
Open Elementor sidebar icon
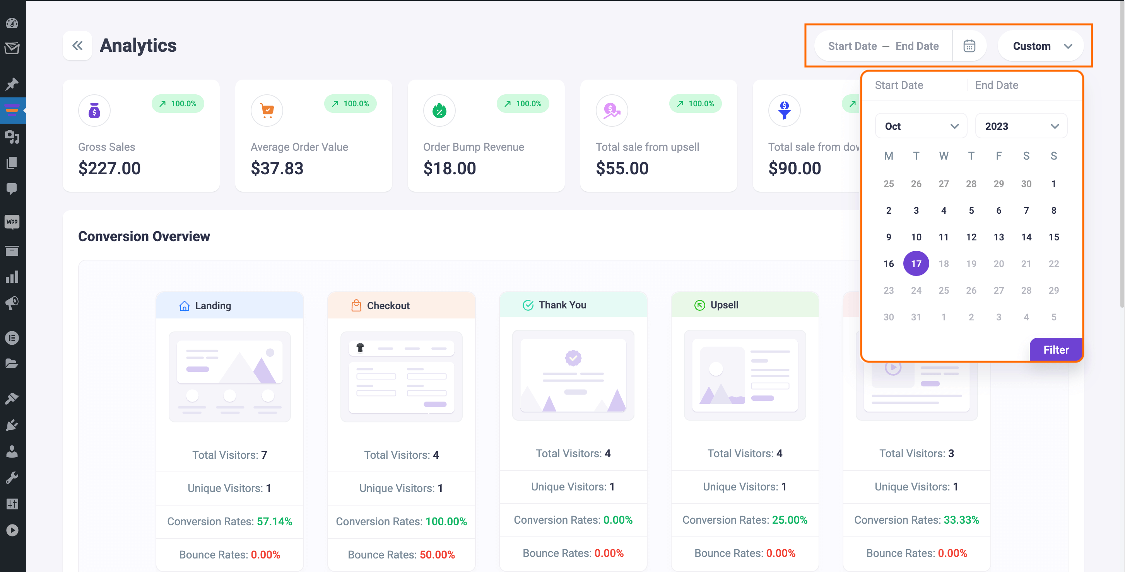tap(12, 338)
